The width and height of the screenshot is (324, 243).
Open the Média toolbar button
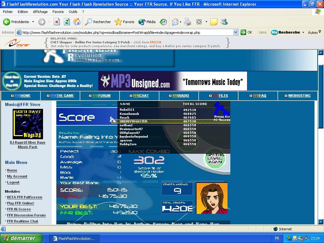pos(147,22)
